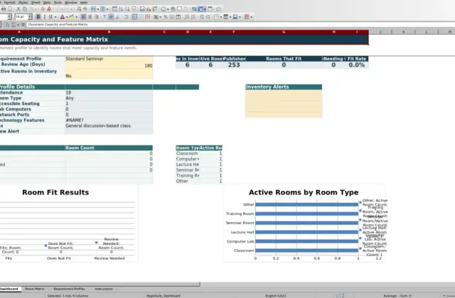Click Align Left icon
Image resolution: width=455 pixels, height=298 pixels.
point(83,17)
